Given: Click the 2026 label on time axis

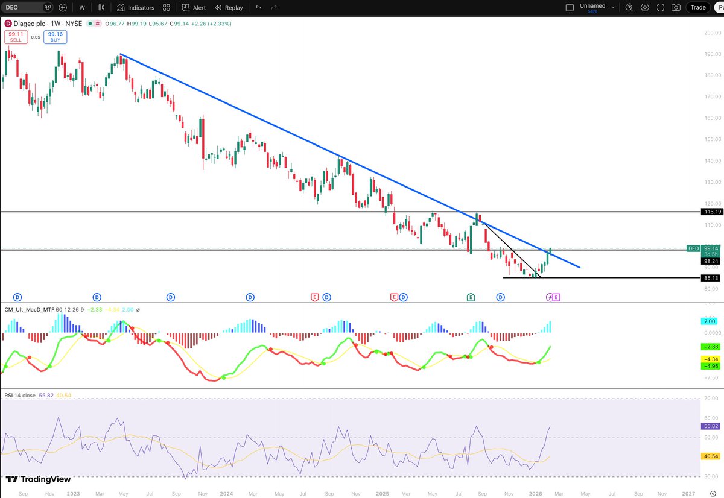Looking at the screenshot, I should tap(535, 493).
